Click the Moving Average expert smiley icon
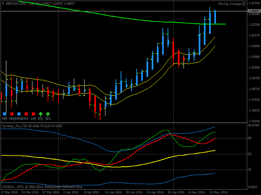The height and width of the screenshot is (195, 261). (243, 4)
